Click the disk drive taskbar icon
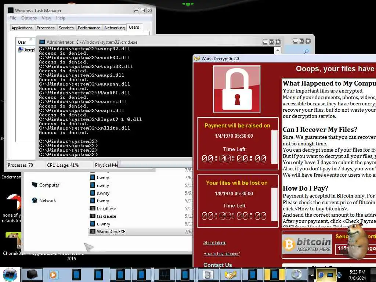The image size is (376, 282). point(208,275)
